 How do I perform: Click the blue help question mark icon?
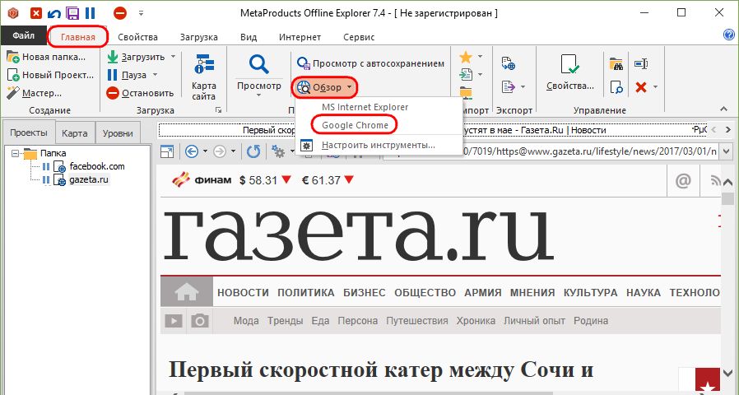pyautogui.click(x=728, y=35)
